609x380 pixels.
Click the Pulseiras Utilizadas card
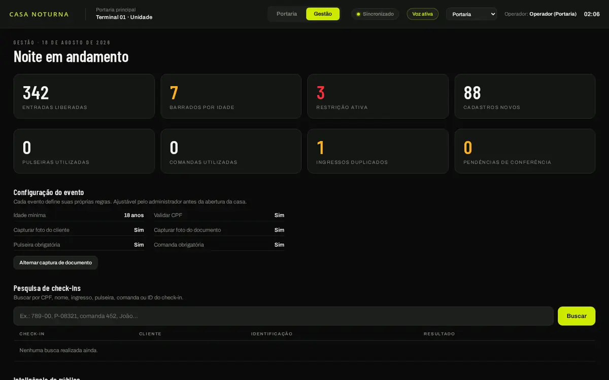click(x=84, y=151)
